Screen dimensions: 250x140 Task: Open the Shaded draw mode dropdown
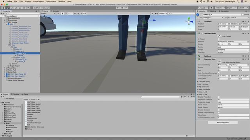(x=48, y=14)
